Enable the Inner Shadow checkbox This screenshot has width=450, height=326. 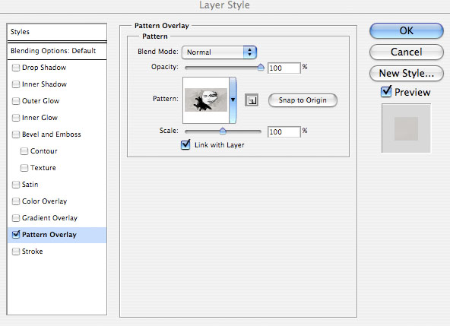click(16, 84)
